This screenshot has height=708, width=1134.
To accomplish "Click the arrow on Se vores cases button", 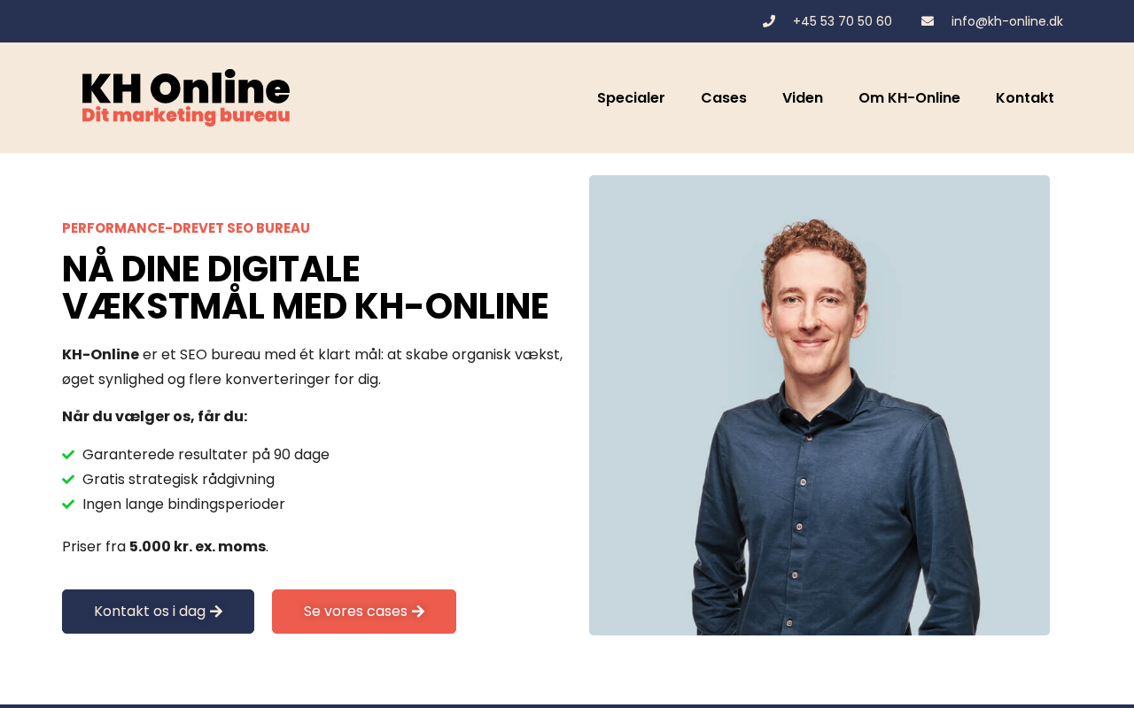I will 418,612.
